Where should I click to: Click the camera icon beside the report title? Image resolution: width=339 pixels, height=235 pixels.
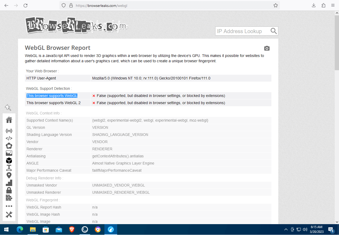(267, 48)
